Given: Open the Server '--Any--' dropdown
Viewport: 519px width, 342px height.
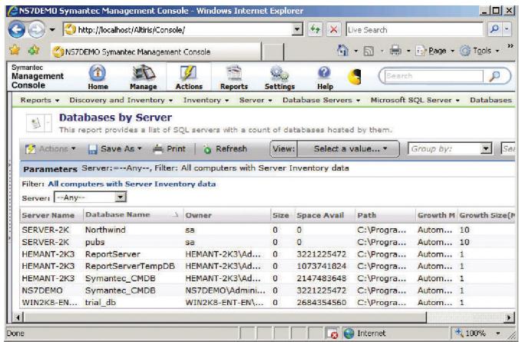Looking at the screenshot, I should (90, 198).
